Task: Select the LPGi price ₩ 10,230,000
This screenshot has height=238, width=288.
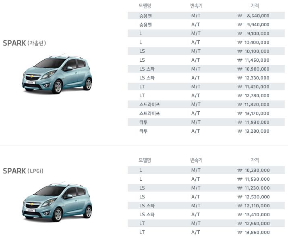Action: coord(253,170)
